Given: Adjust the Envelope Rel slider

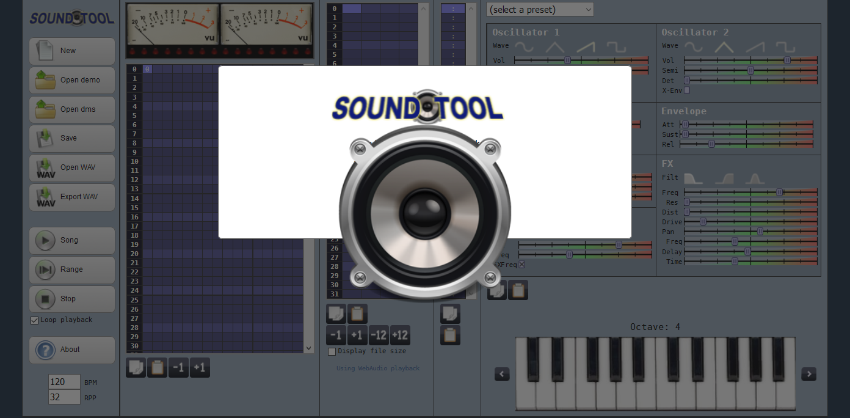Looking at the screenshot, I should (x=747, y=144).
